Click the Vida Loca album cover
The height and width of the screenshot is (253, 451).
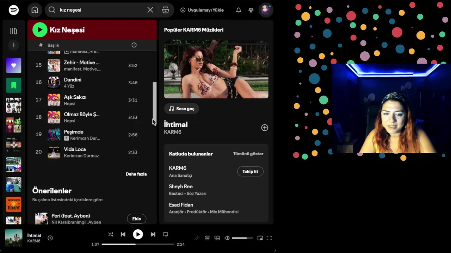point(54,152)
